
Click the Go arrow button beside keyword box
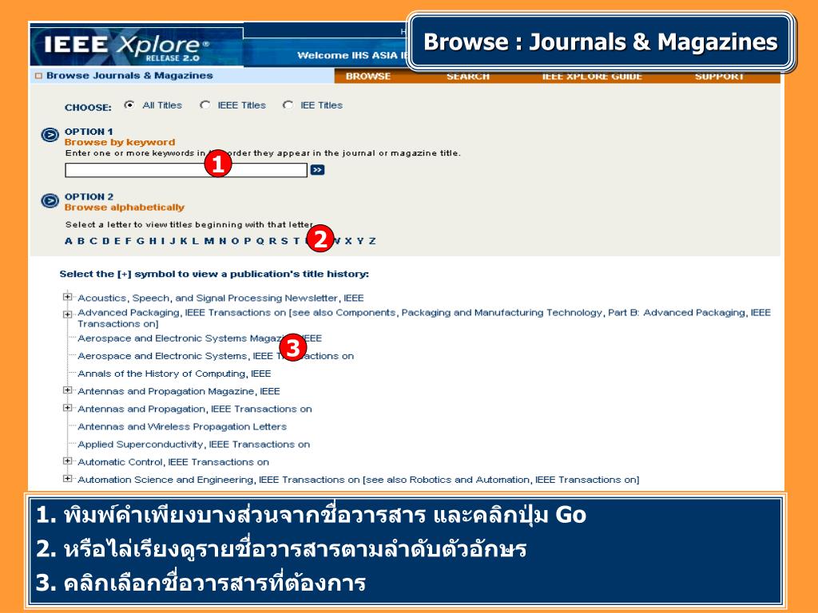(317, 170)
